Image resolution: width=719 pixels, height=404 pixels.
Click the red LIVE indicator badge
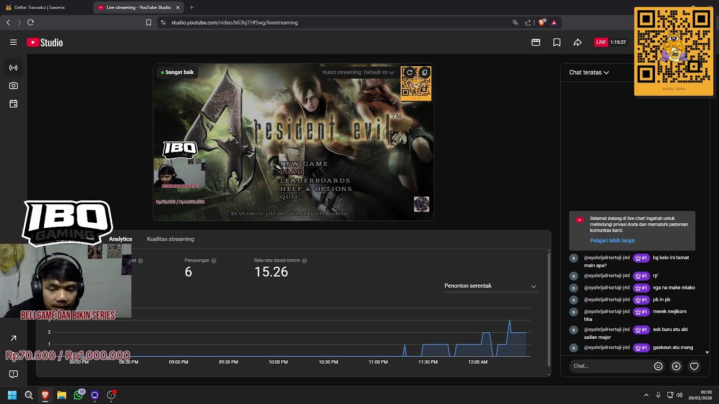(x=601, y=42)
